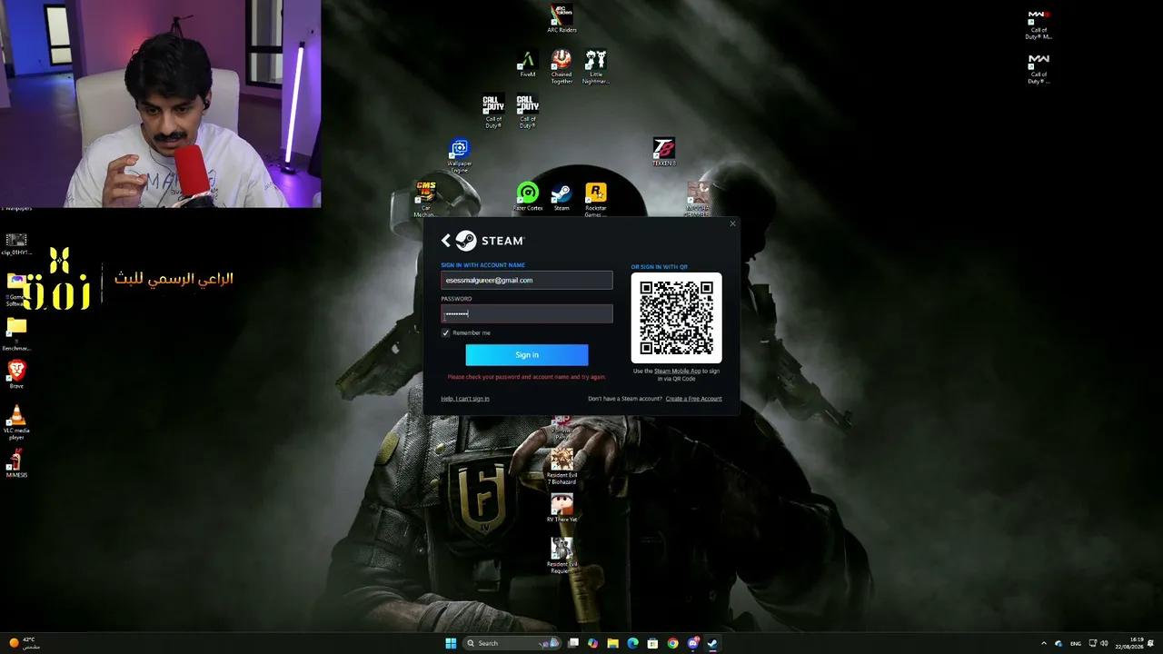Open the volume control in system tray
This screenshot has height=654, width=1163.
1104,643
